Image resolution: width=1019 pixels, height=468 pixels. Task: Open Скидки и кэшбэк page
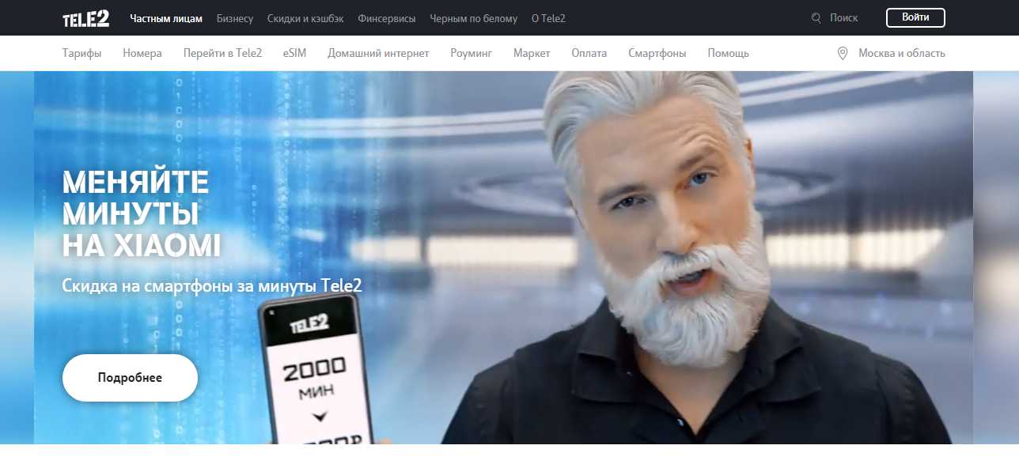[x=305, y=18]
